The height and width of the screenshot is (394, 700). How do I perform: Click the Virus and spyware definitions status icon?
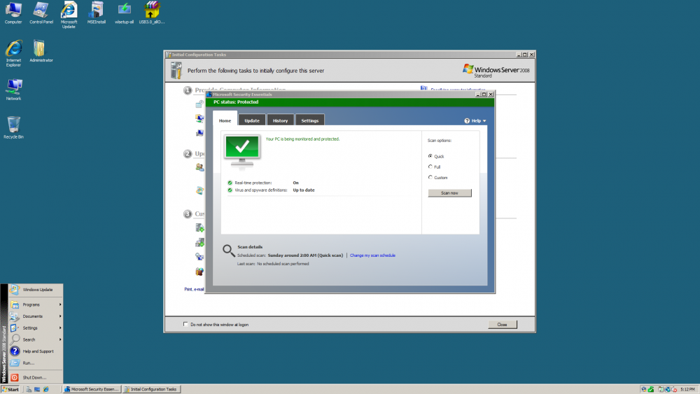point(230,190)
